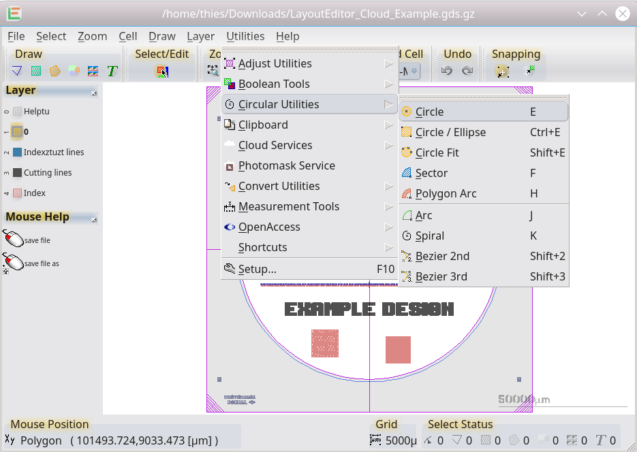
Task: Click the Grid 5000µ value in status bar
Action: click(400, 440)
